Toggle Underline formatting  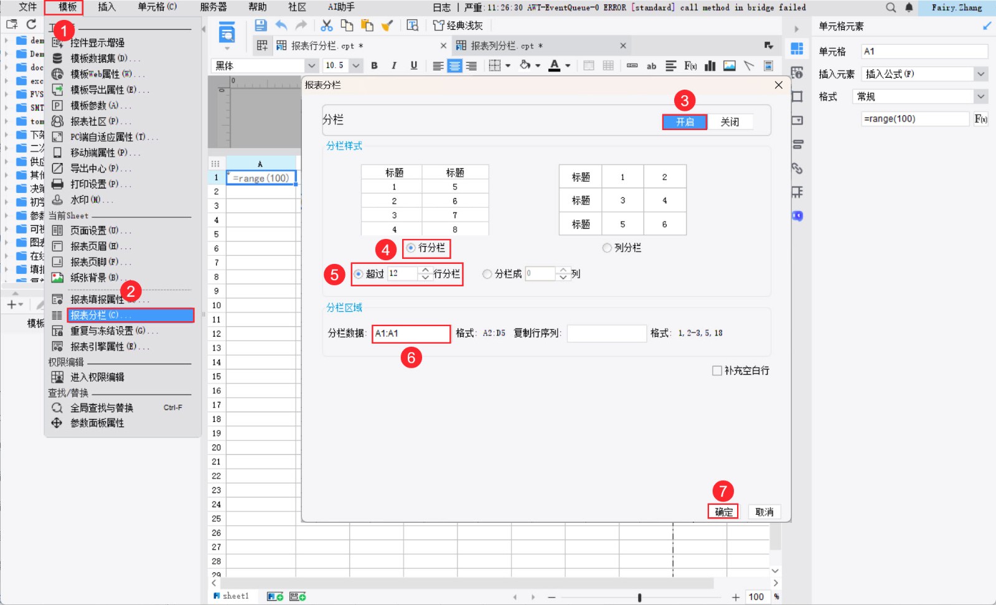click(x=414, y=65)
